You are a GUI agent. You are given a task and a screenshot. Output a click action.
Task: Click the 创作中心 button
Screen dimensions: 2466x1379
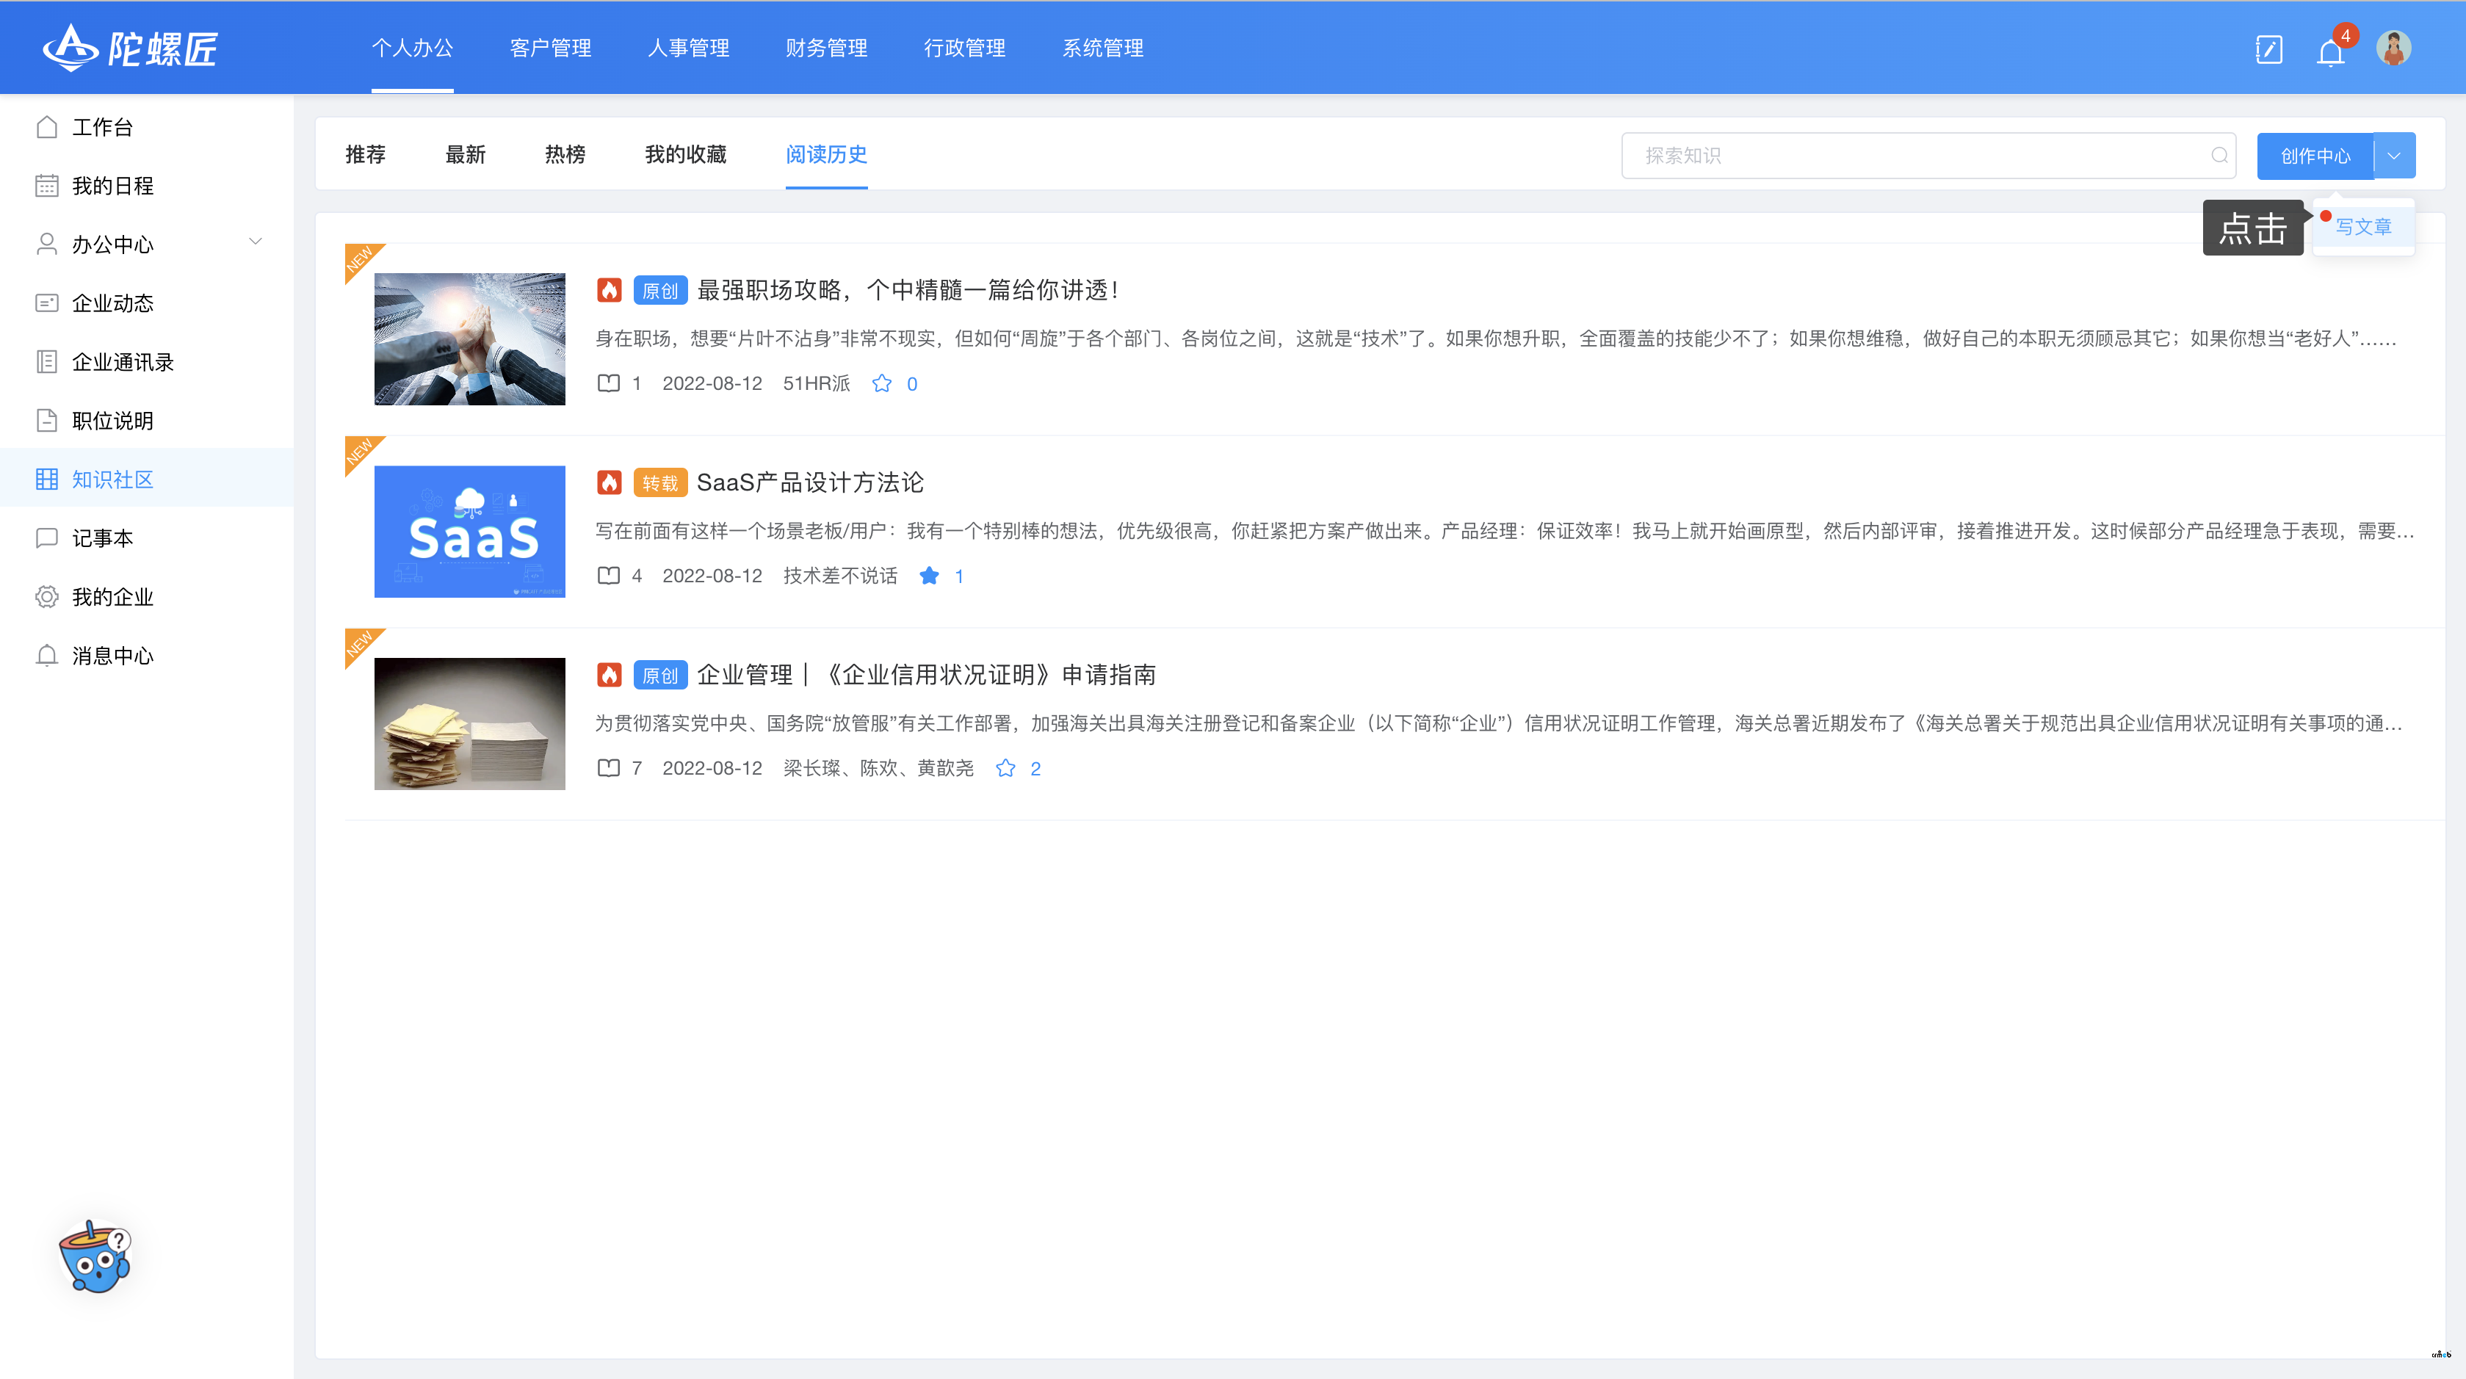[x=2315, y=156]
